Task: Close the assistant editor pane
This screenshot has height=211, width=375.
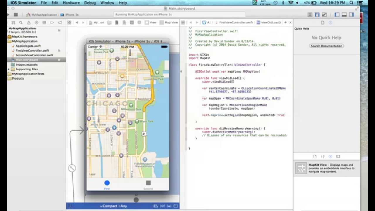Action: [x=290, y=23]
